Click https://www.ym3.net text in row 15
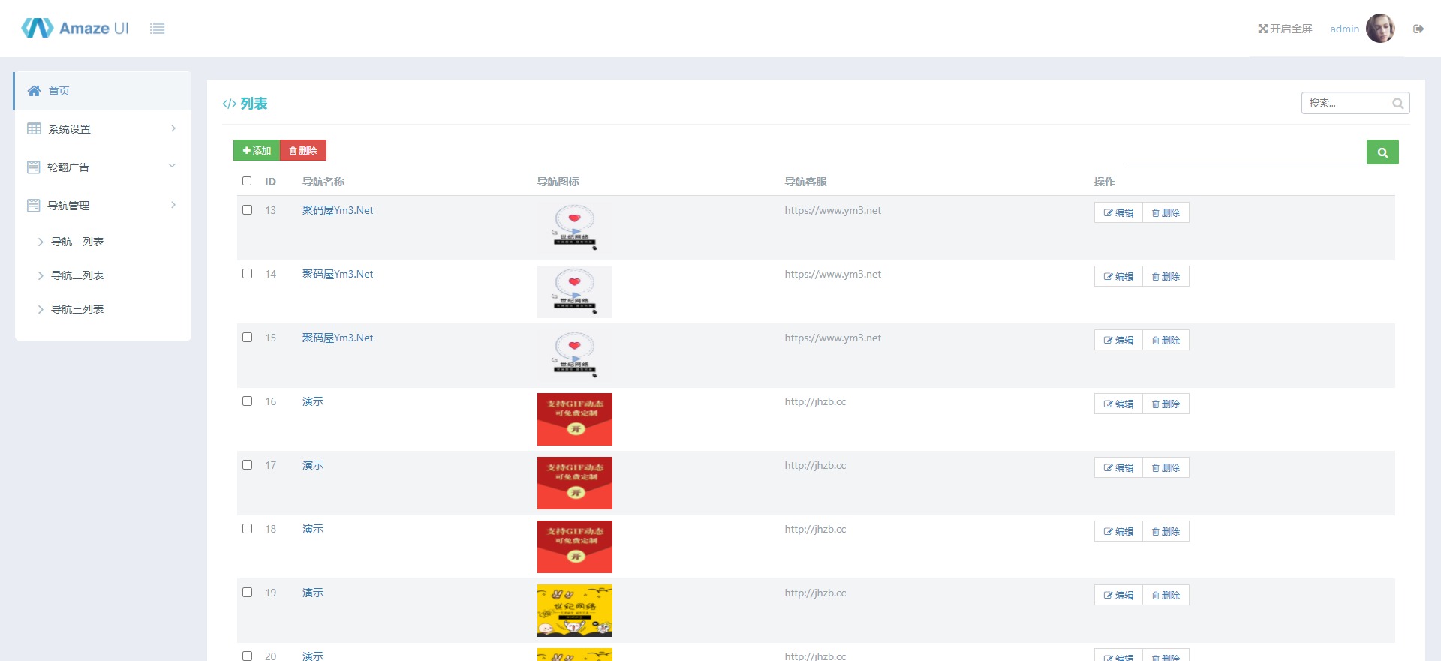The image size is (1441, 661). (x=833, y=338)
